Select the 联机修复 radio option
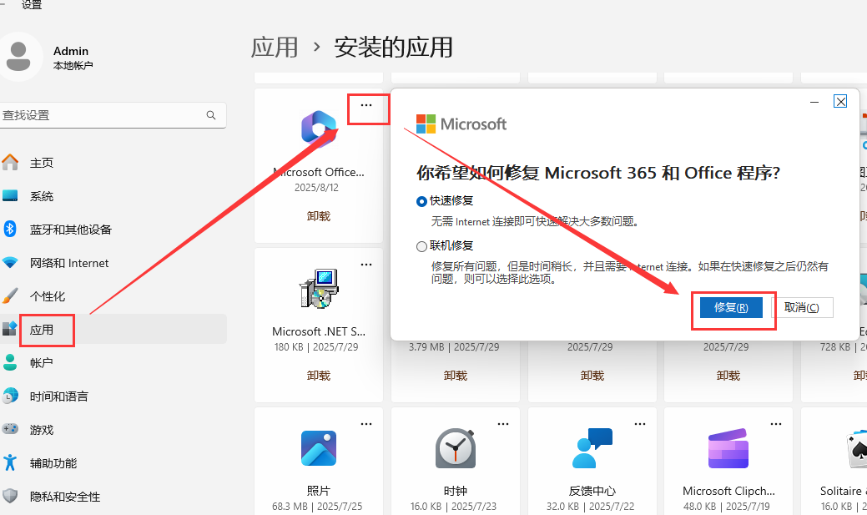This screenshot has height=515, width=867. (421, 246)
